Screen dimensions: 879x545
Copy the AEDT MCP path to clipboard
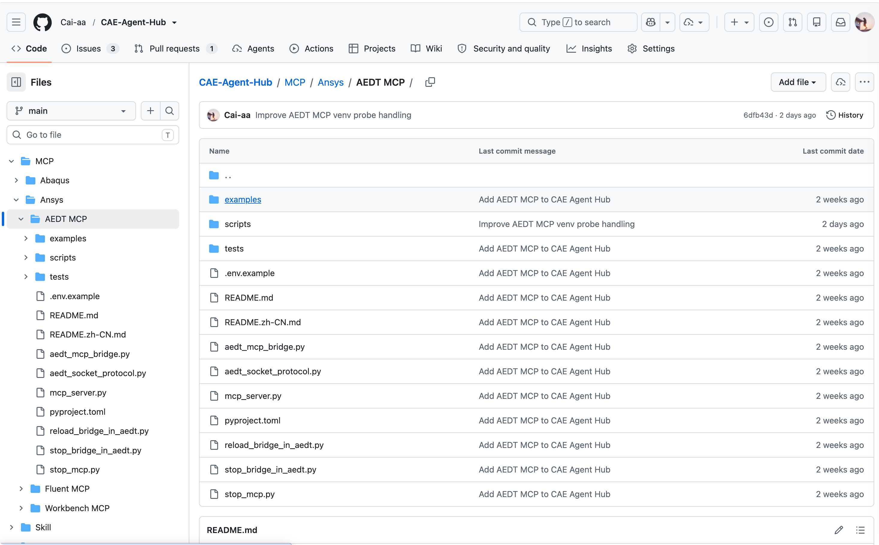430,82
